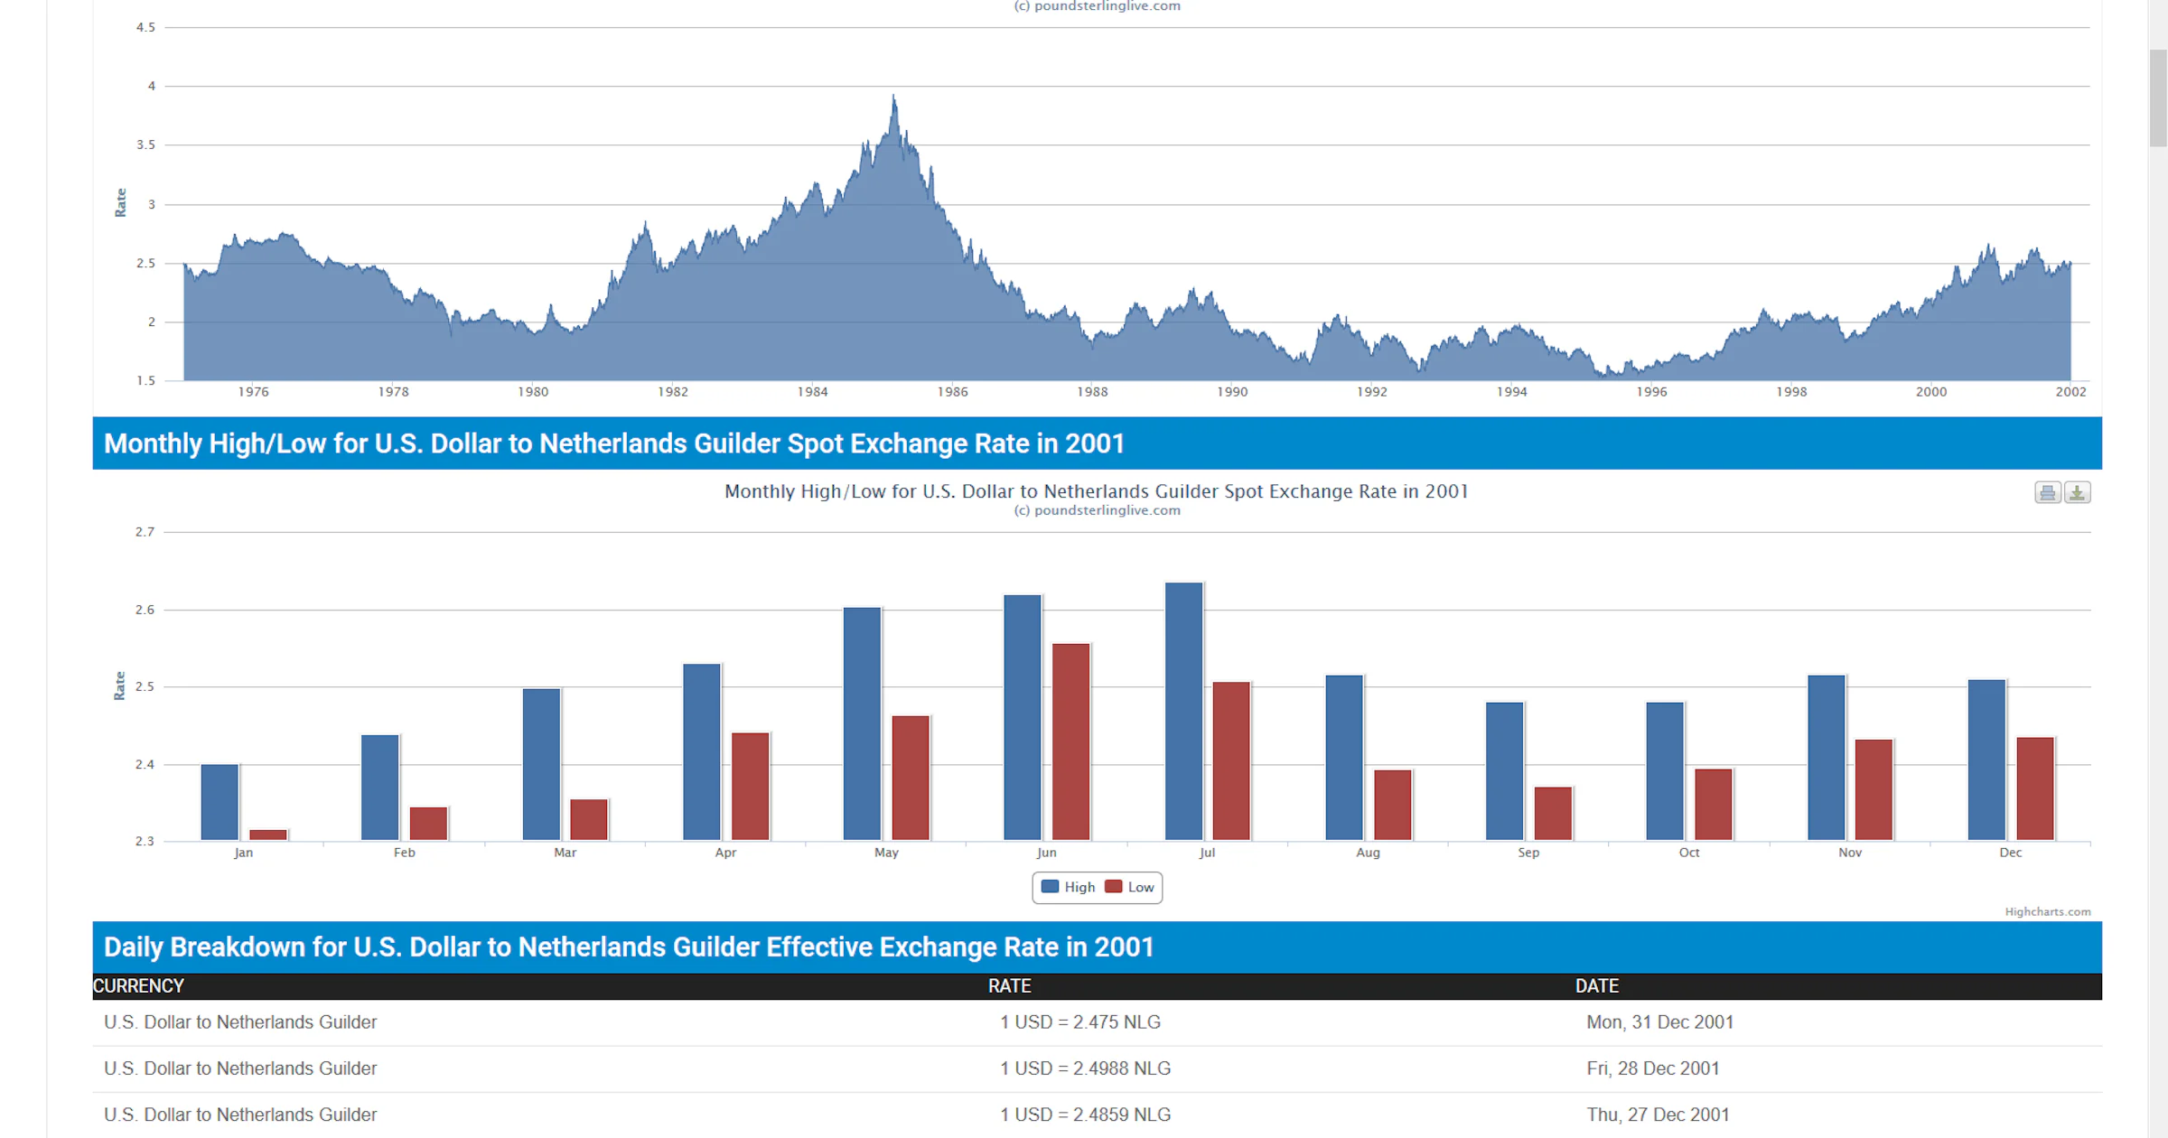Click the December Low bar

pos(2036,789)
